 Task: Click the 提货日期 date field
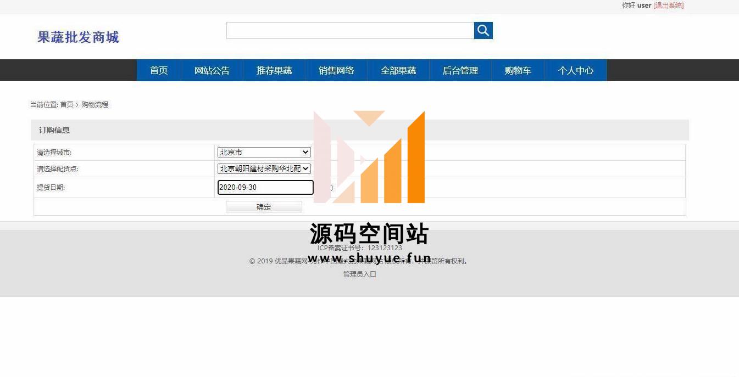coord(265,188)
